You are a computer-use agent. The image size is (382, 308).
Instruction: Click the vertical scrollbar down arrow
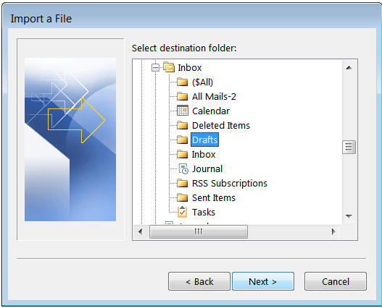pos(349,216)
